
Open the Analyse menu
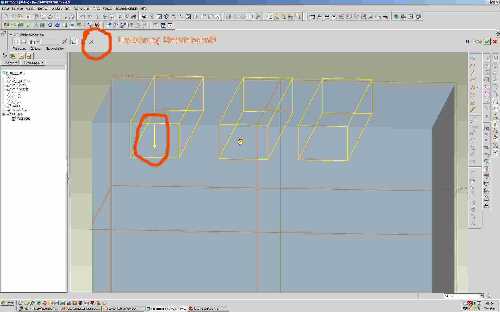tap(57, 9)
